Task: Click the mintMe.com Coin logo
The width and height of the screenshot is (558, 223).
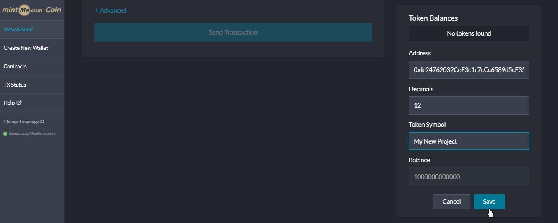Action: tap(32, 10)
